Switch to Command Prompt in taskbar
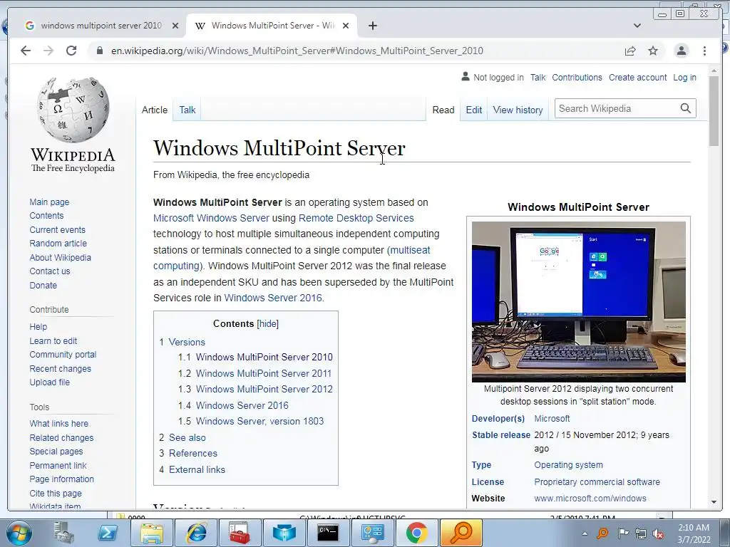 (328, 533)
